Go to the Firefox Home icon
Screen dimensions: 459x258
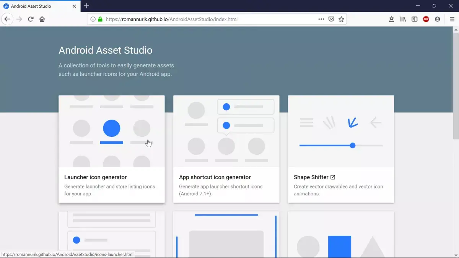click(42, 19)
